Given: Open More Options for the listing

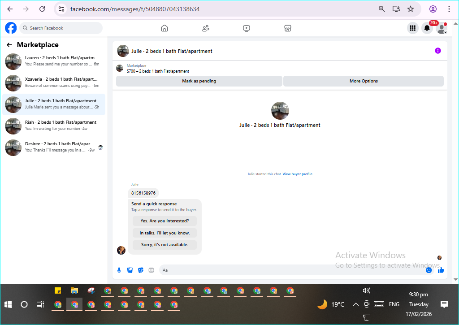Looking at the screenshot, I should point(364,81).
